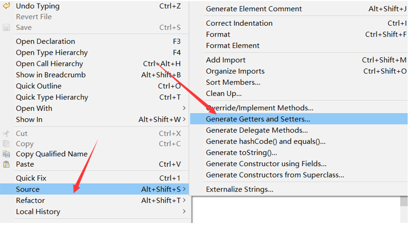Click the Undo Typing arrow icon
The width and height of the screenshot is (418, 225).
[6, 6]
